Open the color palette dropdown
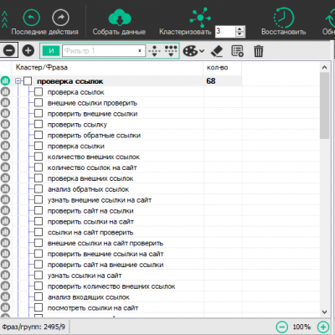The width and height of the screenshot is (335, 335). [x=193, y=51]
